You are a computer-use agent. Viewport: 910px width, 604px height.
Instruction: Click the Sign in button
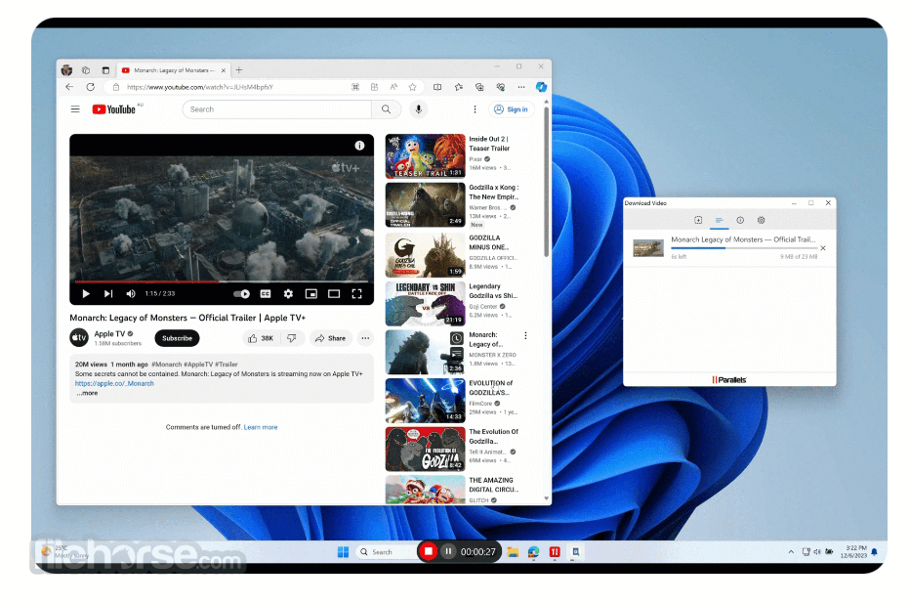[x=511, y=109]
